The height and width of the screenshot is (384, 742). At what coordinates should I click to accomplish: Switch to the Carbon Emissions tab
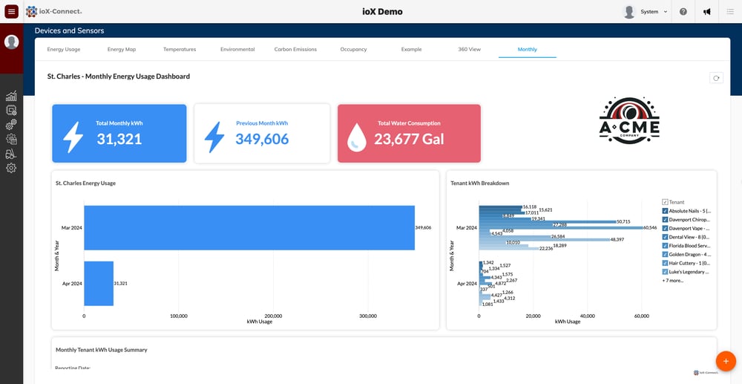click(295, 49)
